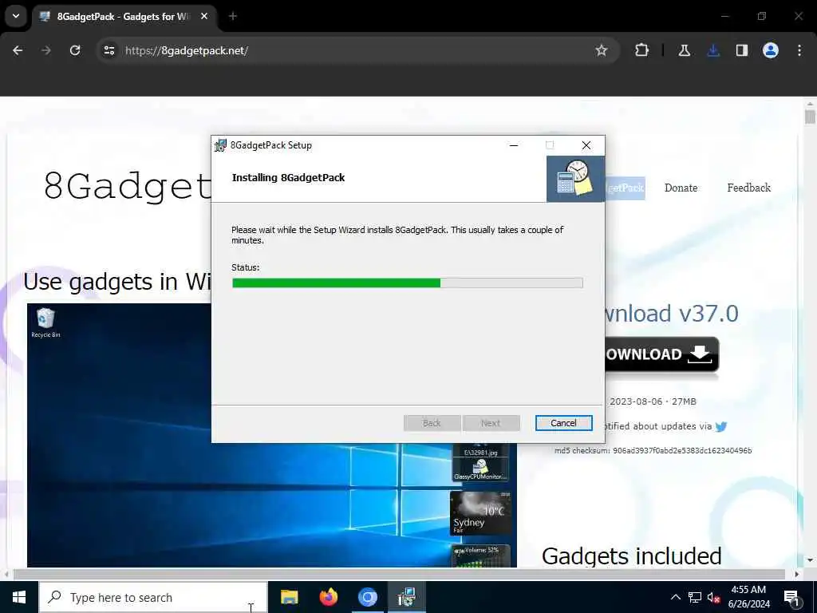Select the 8GadgetPack browser tab
The image size is (817, 613).
(123, 17)
